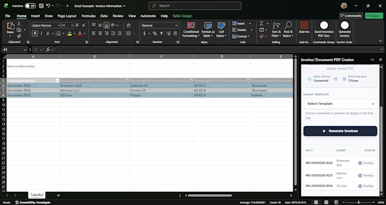This screenshot has width=386, height=205.
Task: Click the Cut scissors icon
Action: (19, 24)
